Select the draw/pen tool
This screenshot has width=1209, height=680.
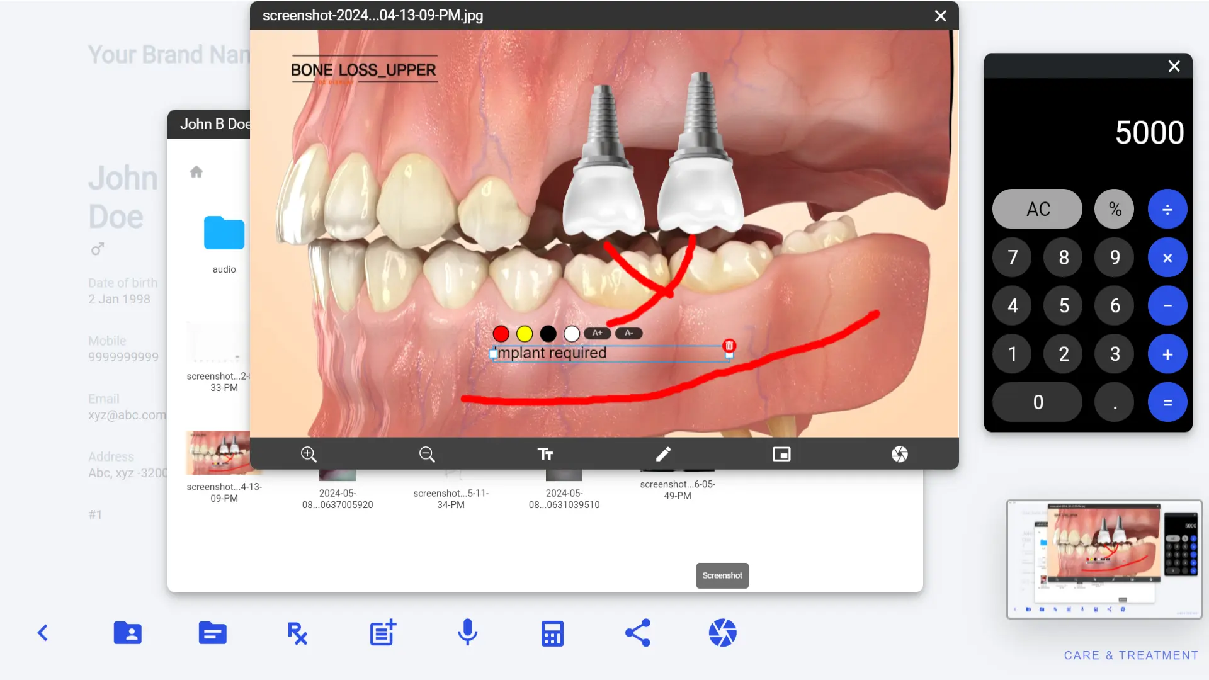tap(664, 453)
